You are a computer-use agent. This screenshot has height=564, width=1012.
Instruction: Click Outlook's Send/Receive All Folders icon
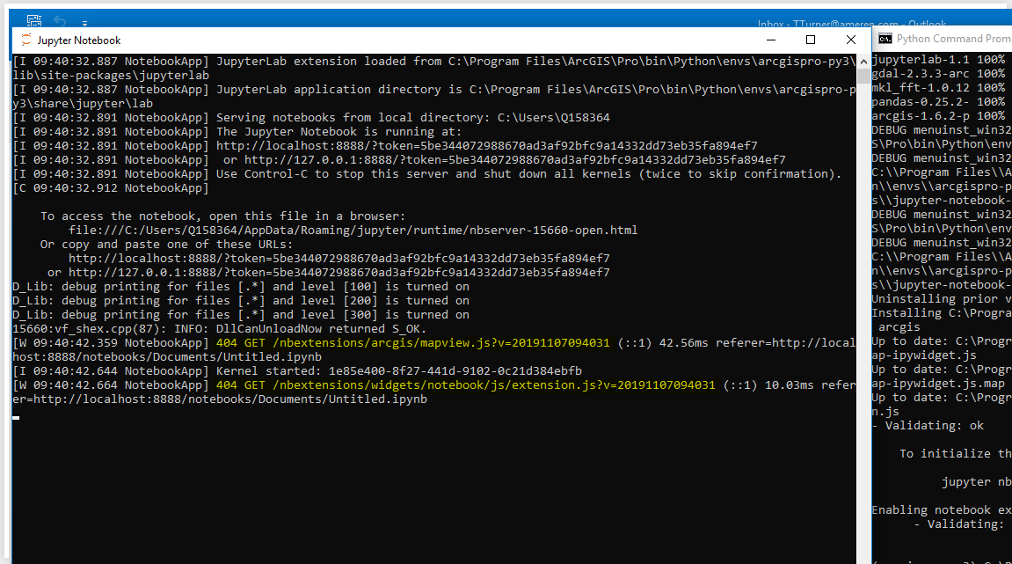34,20
